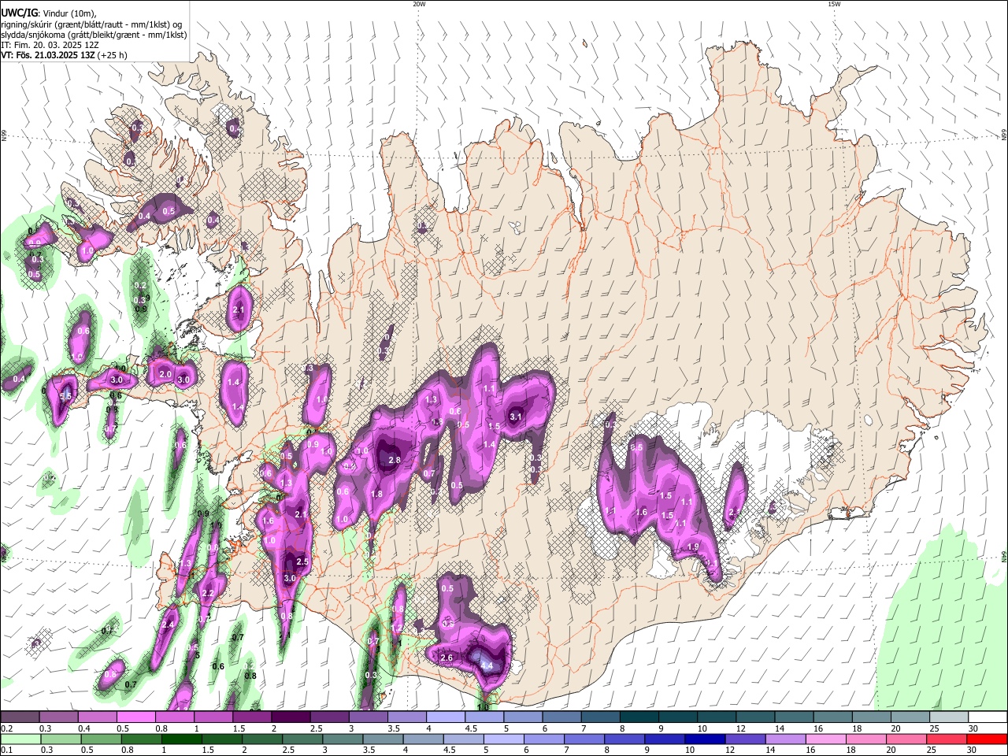The height and width of the screenshot is (756, 1008).
Task: Click the 1.9 precipitation value in the southeast
Action: click(x=693, y=547)
